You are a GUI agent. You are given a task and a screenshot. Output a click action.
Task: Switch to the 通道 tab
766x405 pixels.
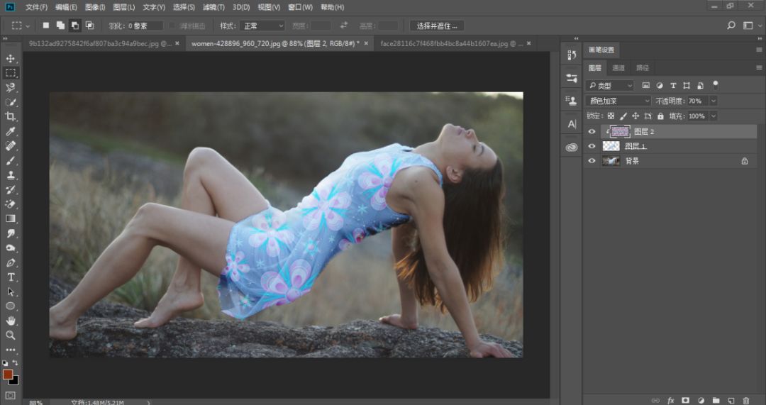[x=618, y=68]
